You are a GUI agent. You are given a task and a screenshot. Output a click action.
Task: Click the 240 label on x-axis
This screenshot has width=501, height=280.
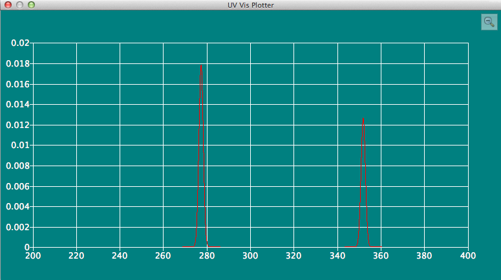(120, 255)
